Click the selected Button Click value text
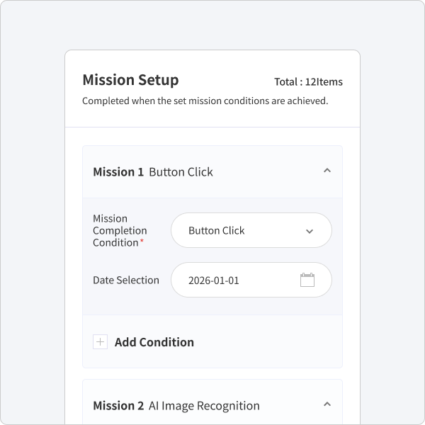 pyautogui.click(x=217, y=231)
